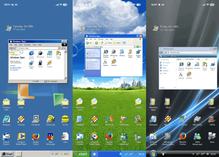Sort by the Name column header in Vista window

[179, 59]
